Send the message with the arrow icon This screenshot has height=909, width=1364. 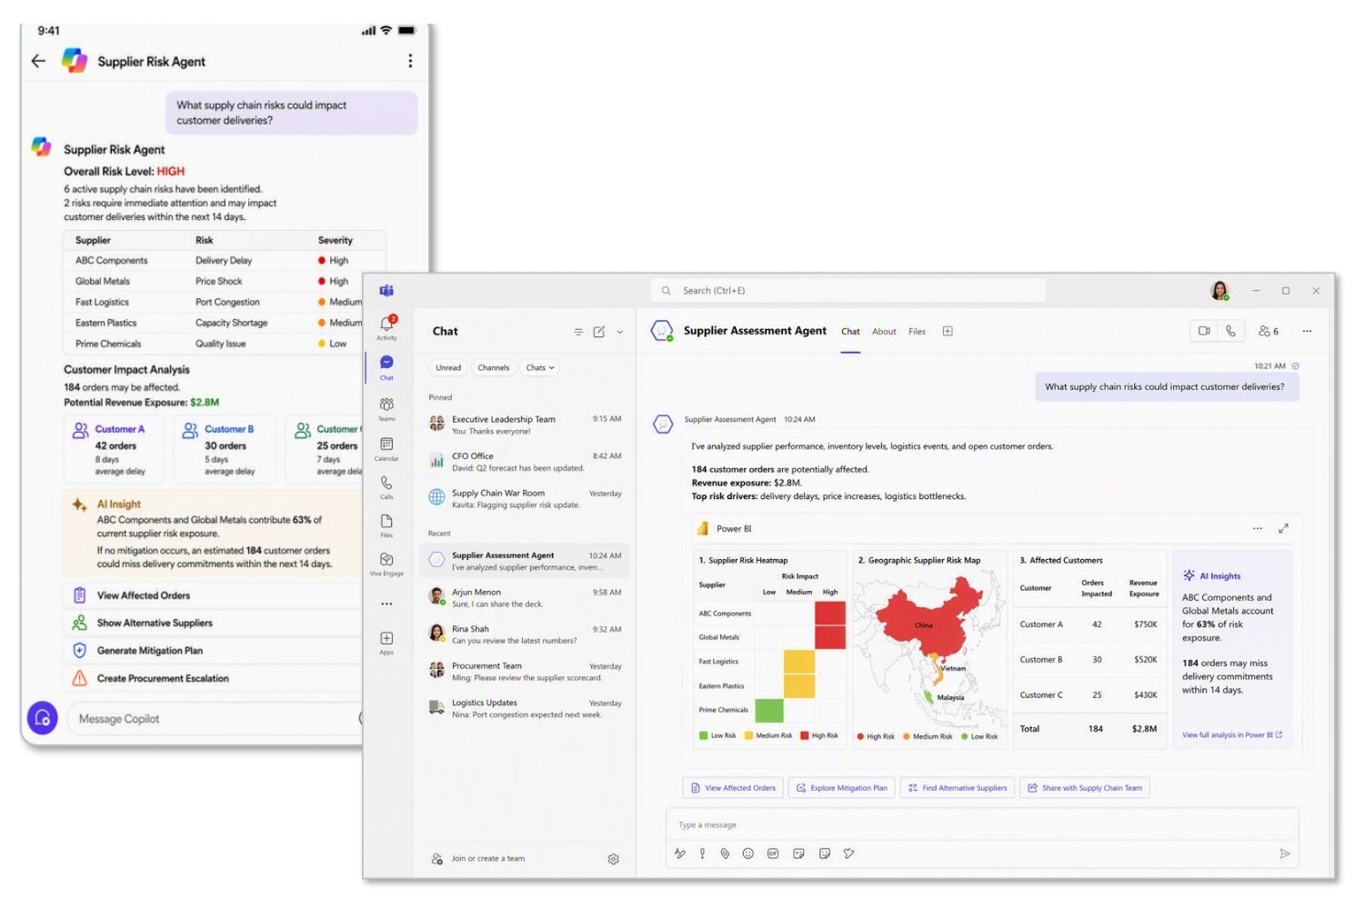click(1285, 854)
